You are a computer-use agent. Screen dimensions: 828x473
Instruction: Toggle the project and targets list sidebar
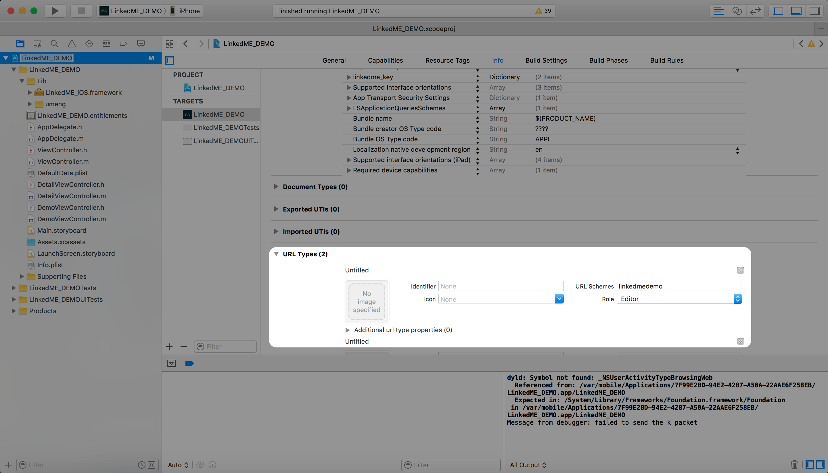pos(170,60)
